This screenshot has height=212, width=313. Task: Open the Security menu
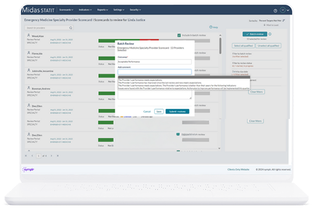coord(135,10)
